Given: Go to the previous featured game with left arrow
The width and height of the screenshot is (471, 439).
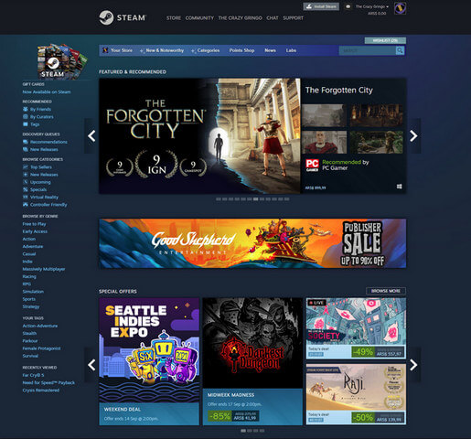Looking at the screenshot, I should click(91, 135).
